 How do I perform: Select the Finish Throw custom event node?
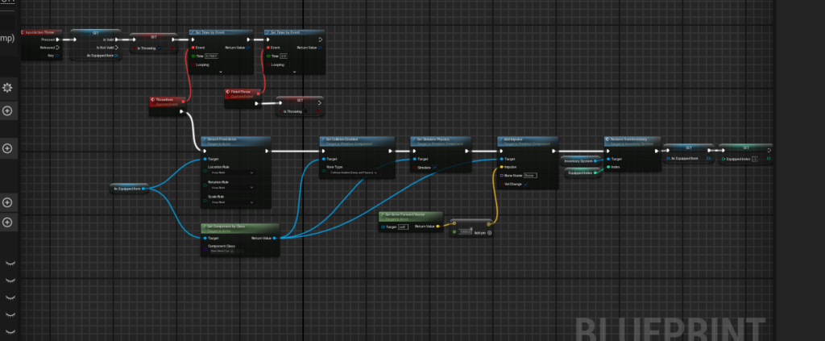pyautogui.click(x=242, y=93)
